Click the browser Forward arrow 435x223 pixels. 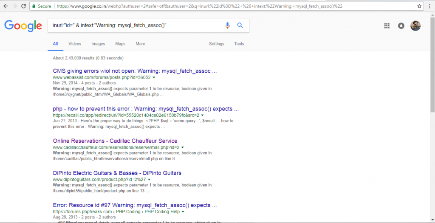pyautogui.click(x=15, y=6)
